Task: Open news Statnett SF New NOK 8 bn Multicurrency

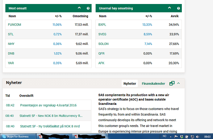Action: 51,116
